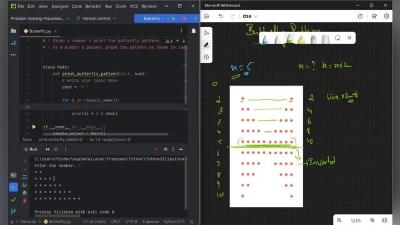Open PyCharm notifications bell
This screenshot has width=400, height=225.
coord(194,31)
